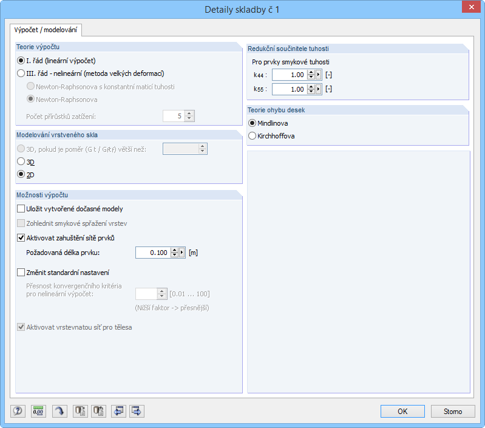485x428 pixels.
Task: Open units and decimal places (0.00 icon)
Action: (38, 411)
